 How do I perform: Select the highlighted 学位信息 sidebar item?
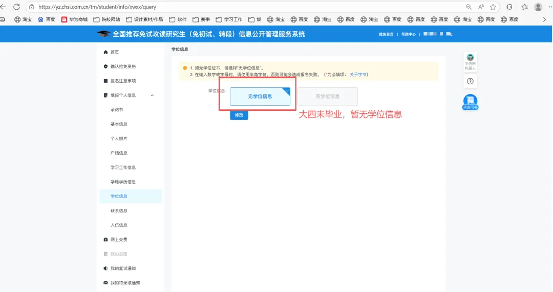(131, 197)
